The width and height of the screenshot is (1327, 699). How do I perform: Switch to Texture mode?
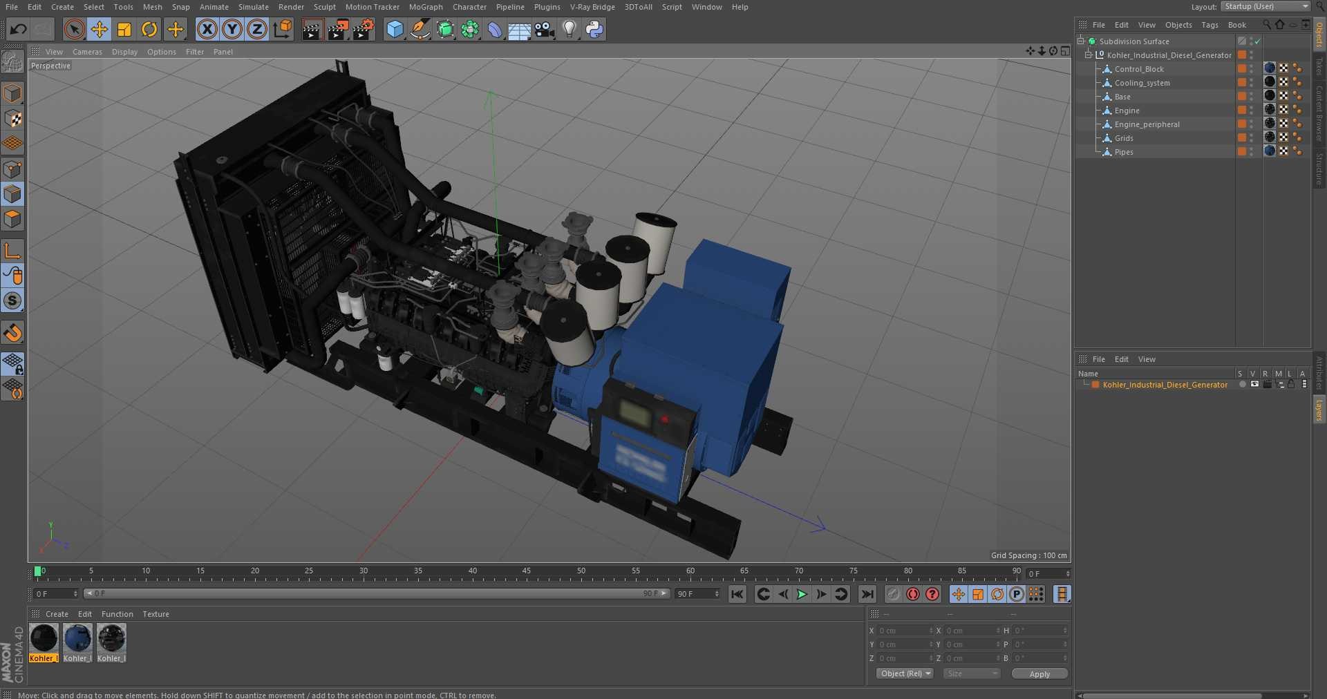coord(12,119)
